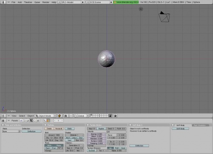This screenshot has width=213, height=154.
Task: Select the sphere mesh in the viewport
Action: click(x=106, y=59)
